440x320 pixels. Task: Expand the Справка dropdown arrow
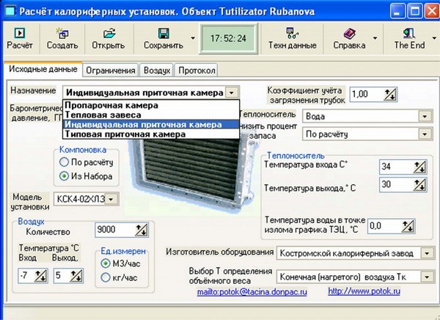point(375,38)
